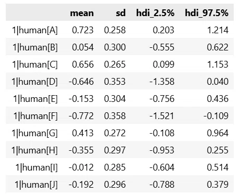This screenshot has width=239, height=195.
Task: Select the 1|human[J] row label
Action: (36, 185)
